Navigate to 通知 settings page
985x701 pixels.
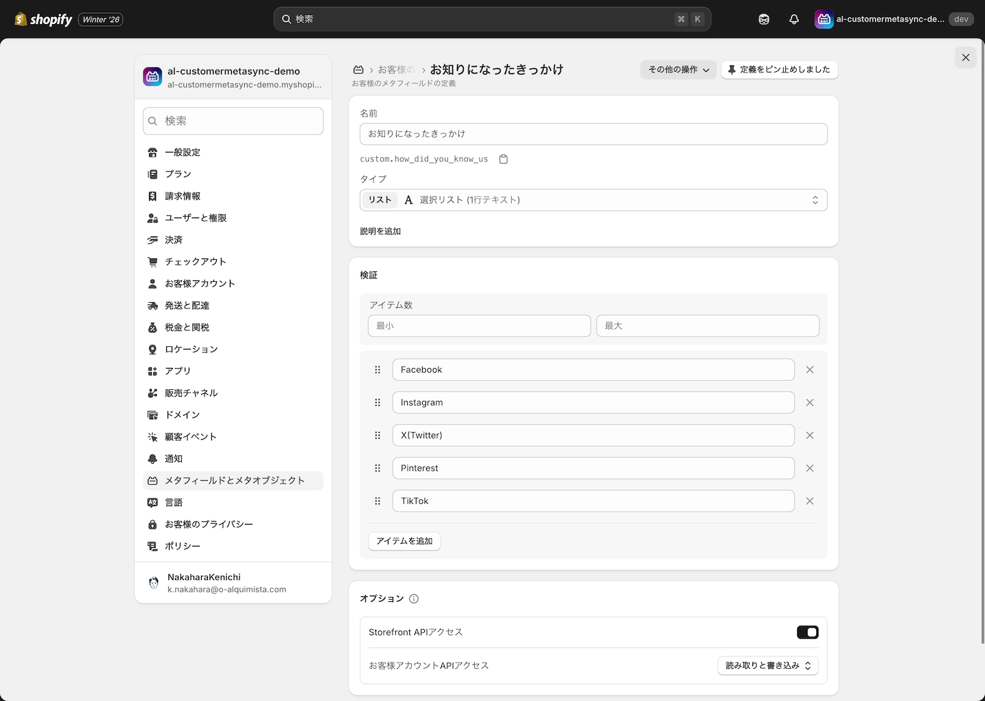pyautogui.click(x=174, y=459)
